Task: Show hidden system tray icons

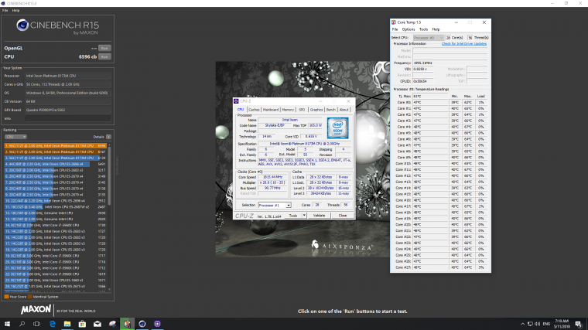Action: click(522, 324)
